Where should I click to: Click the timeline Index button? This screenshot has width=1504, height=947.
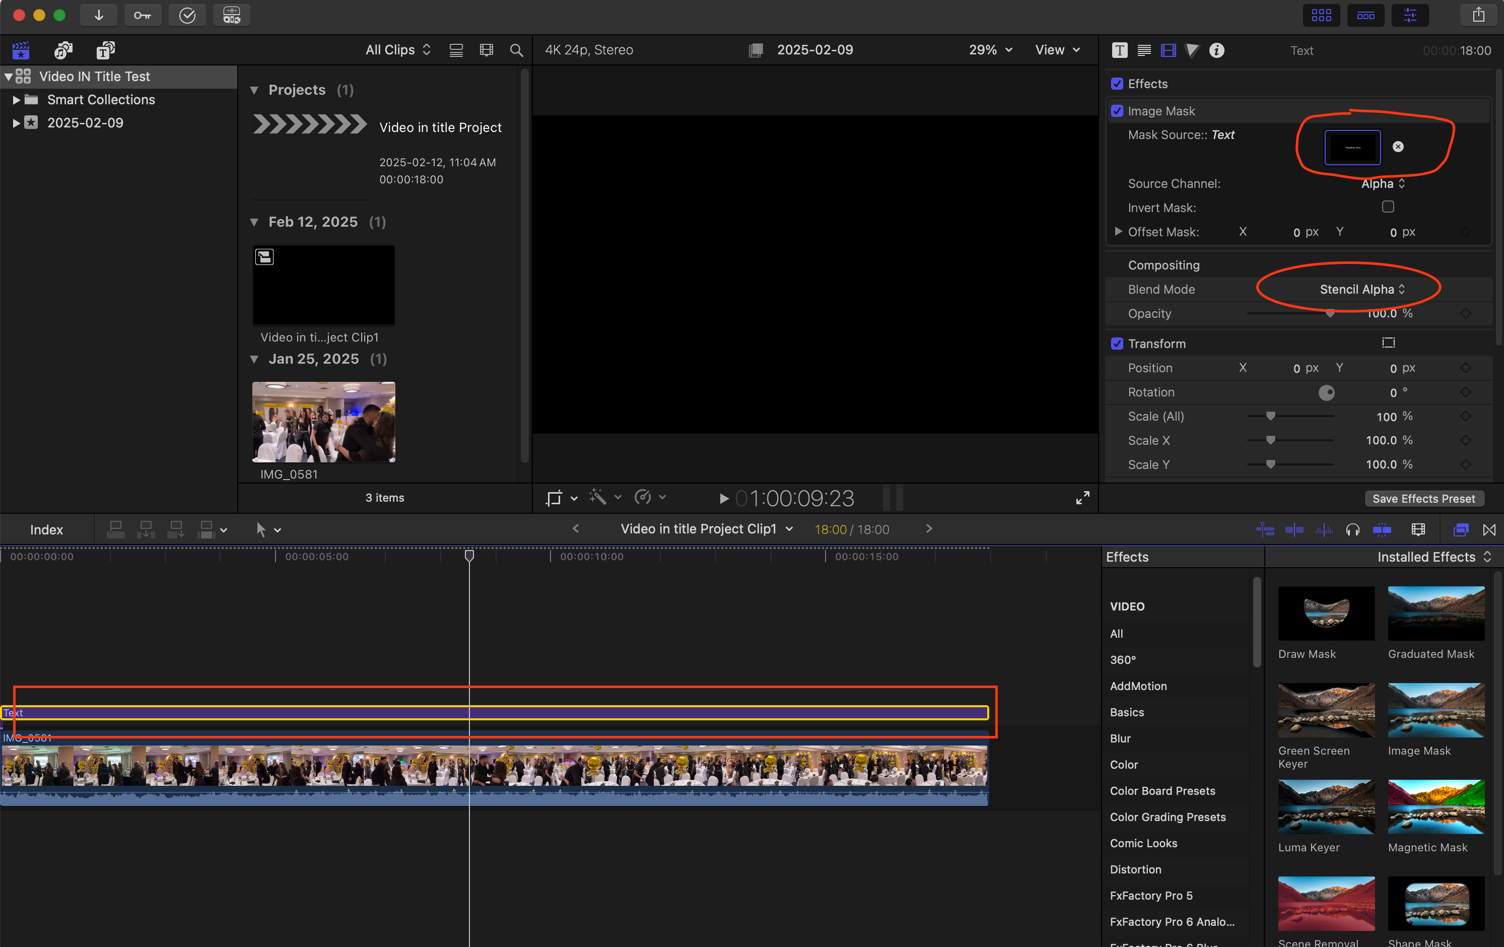pyautogui.click(x=46, y=530)
